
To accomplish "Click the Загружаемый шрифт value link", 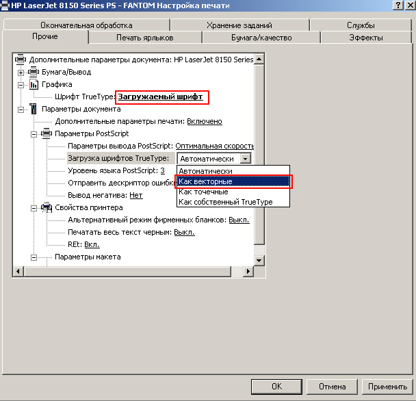I will click(x=161, y=97).
